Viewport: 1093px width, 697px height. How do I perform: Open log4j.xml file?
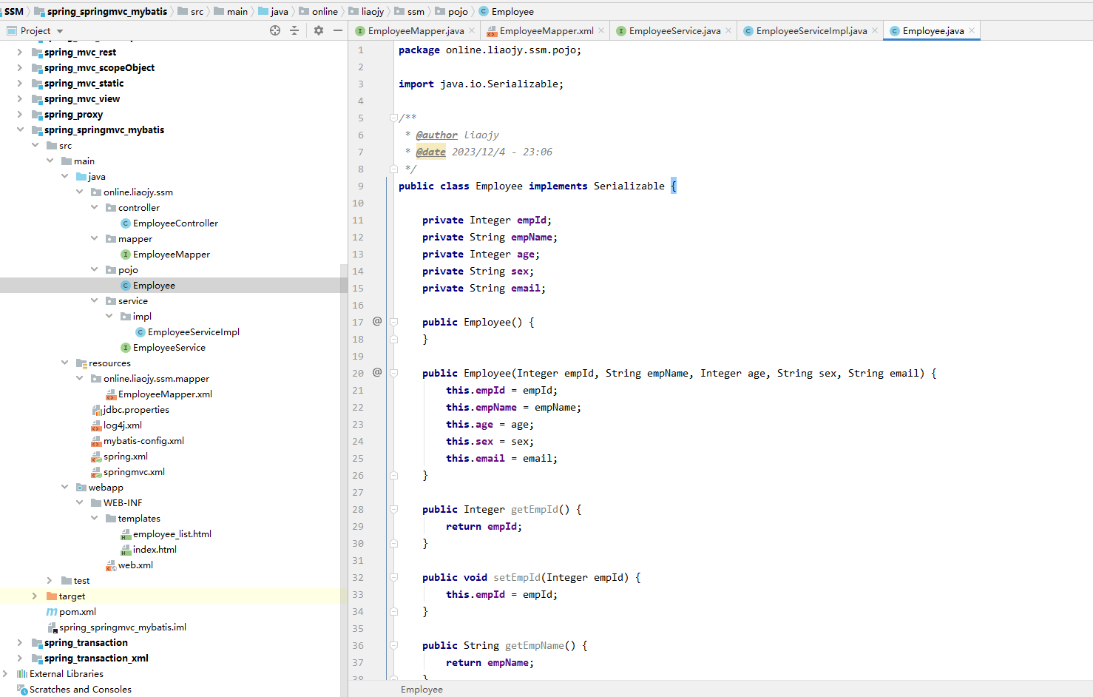point(116,425)
